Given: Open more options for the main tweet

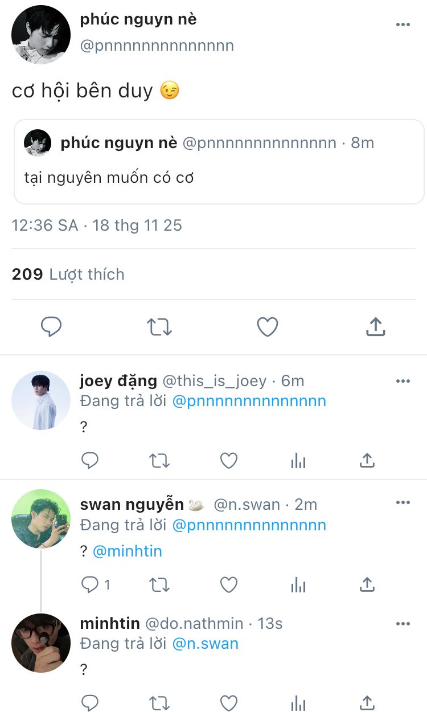Looking at the screenshot, I should (403, 24).
